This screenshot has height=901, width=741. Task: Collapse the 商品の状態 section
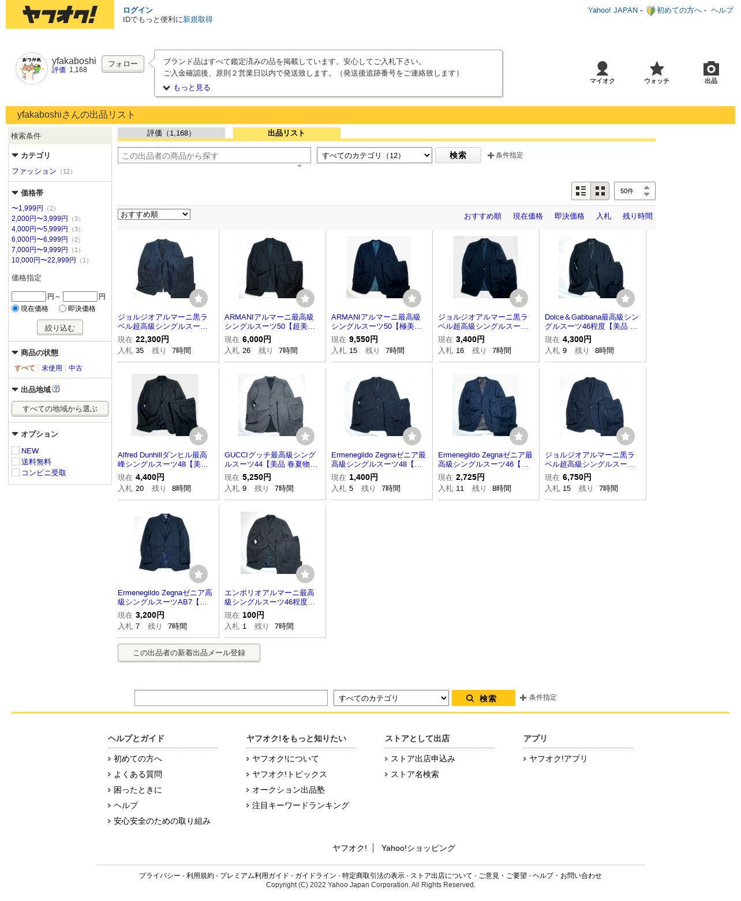35,353
